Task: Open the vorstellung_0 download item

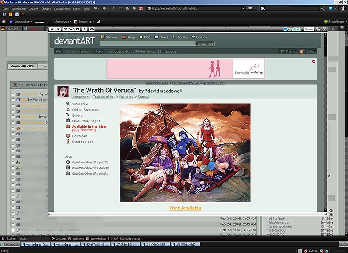Action: point(35,245)
